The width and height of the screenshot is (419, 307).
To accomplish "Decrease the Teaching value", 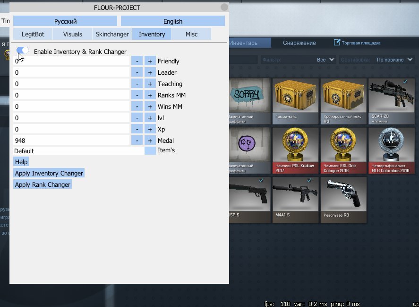I will [137, 84].
